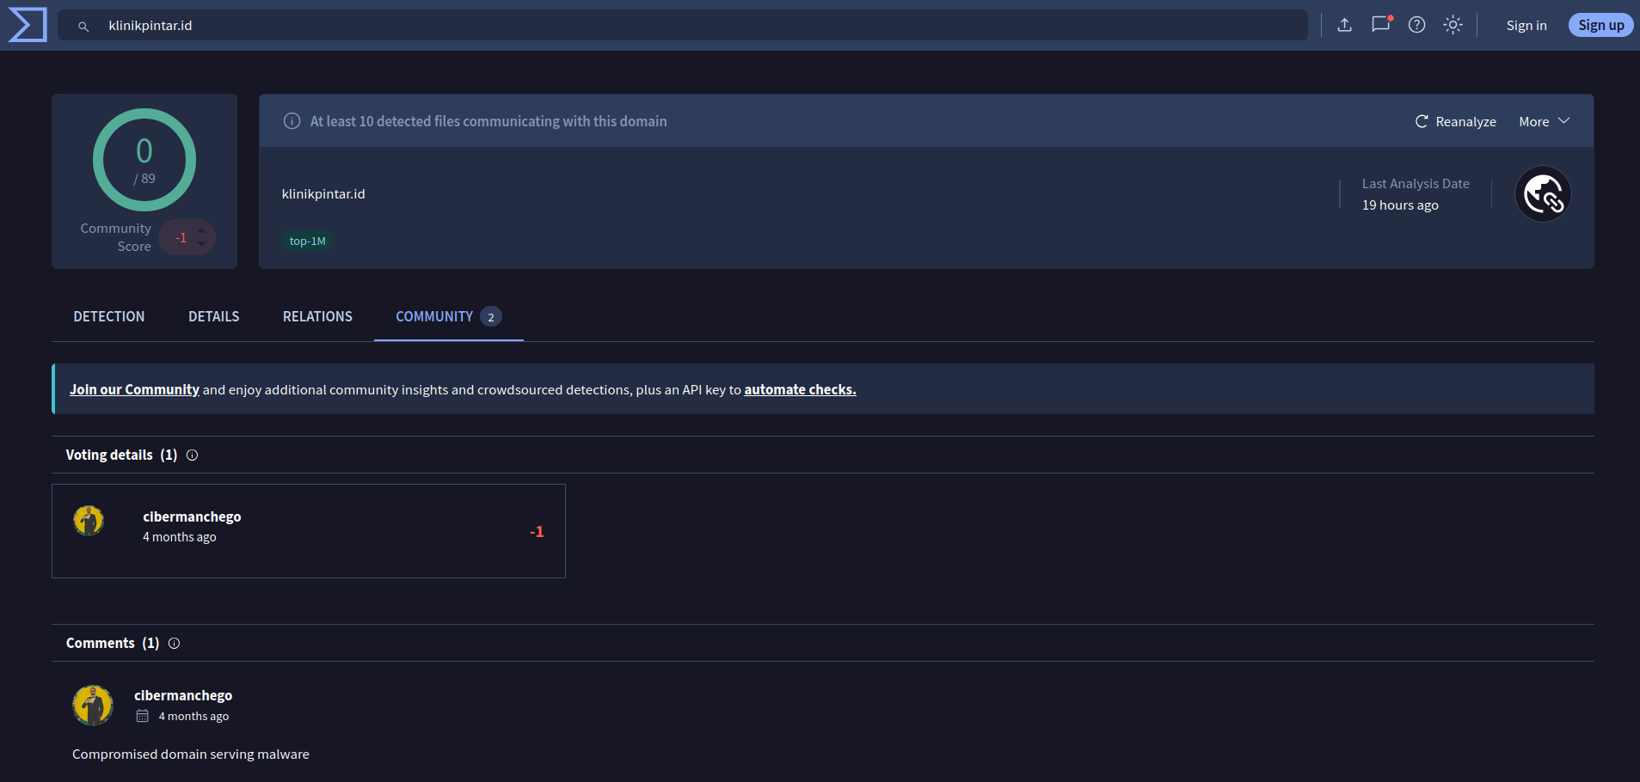Click the 'Comments (1)' heading
The width and height of the screenshot is (1640, 782).
(x=113, y=643)
